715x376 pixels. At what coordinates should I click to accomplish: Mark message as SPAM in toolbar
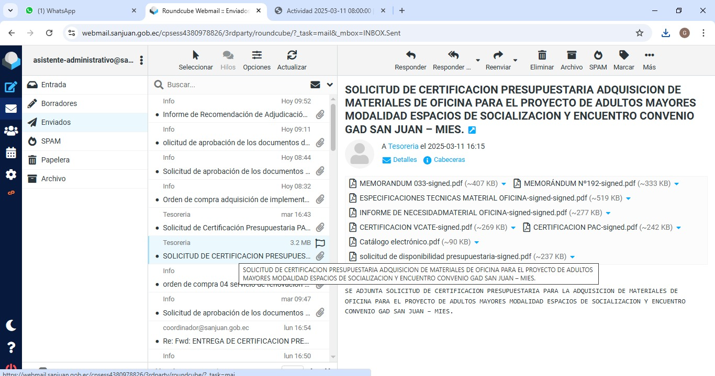[598, 55]
